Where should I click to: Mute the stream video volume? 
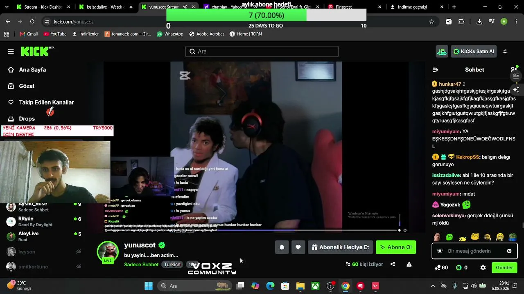(x=400, y=230)
